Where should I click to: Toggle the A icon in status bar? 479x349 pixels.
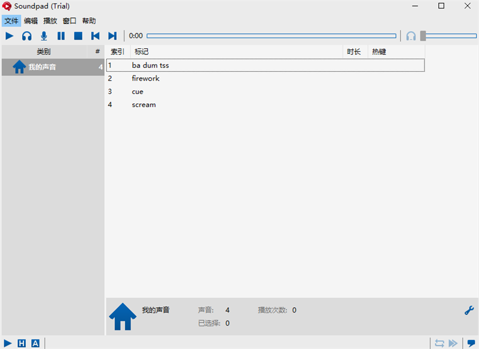pyautogui.click(x=35, y=343)
